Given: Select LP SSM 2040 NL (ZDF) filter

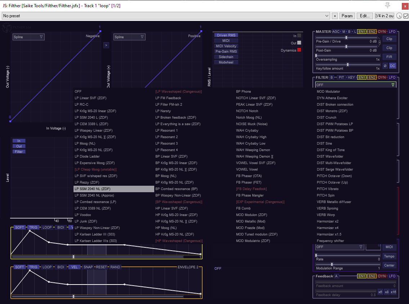Looking at the screenshot, I should 114,189.
